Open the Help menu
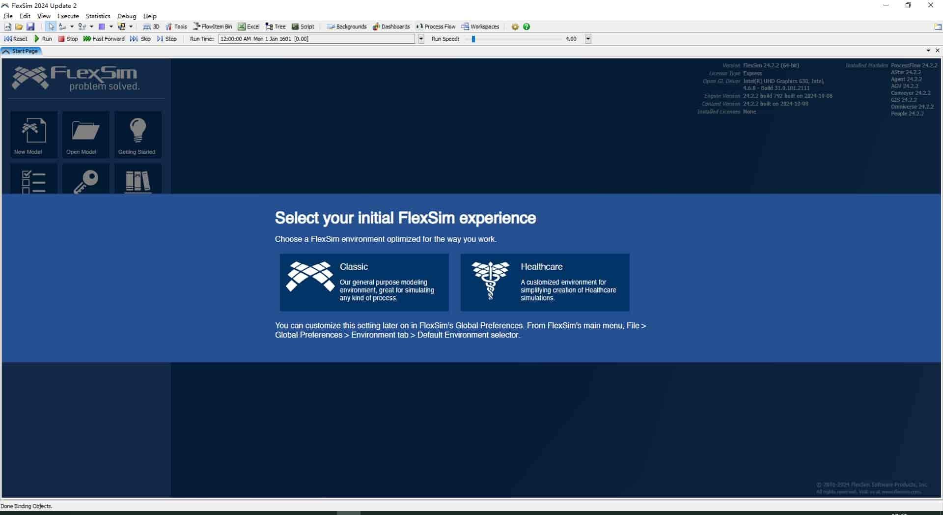The image size is (943, 515). point(150,16)
